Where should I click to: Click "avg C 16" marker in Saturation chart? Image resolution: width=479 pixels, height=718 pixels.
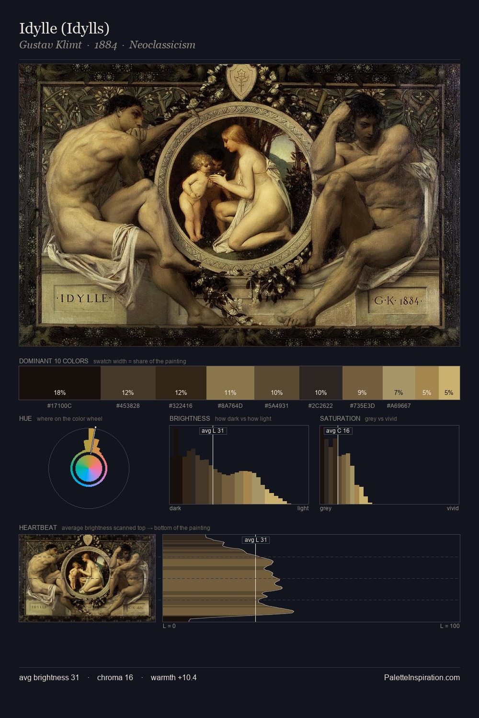(x=338, y=431)
